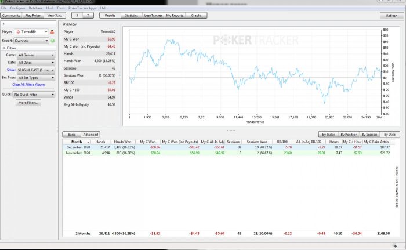Click the Community button

(x=11, y=16)
